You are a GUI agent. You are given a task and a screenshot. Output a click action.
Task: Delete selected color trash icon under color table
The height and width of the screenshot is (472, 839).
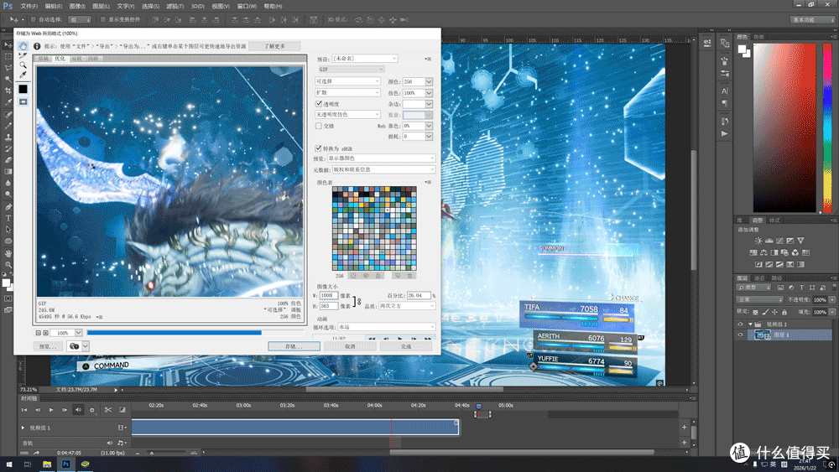[410, 276]
